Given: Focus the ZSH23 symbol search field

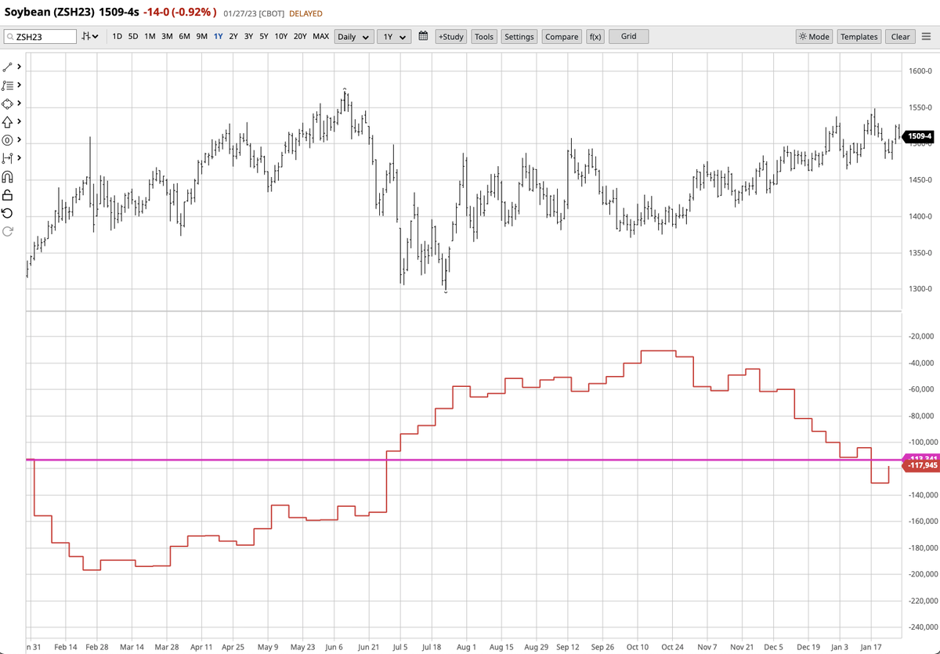Looking at the screenshot, I should (x=39, y=36).
